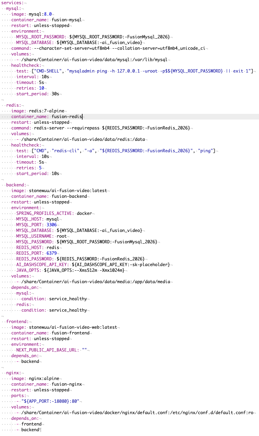Click the "redis:7-alpine" image value
Viewport: 259px width, 436px height.
[47, 111]
